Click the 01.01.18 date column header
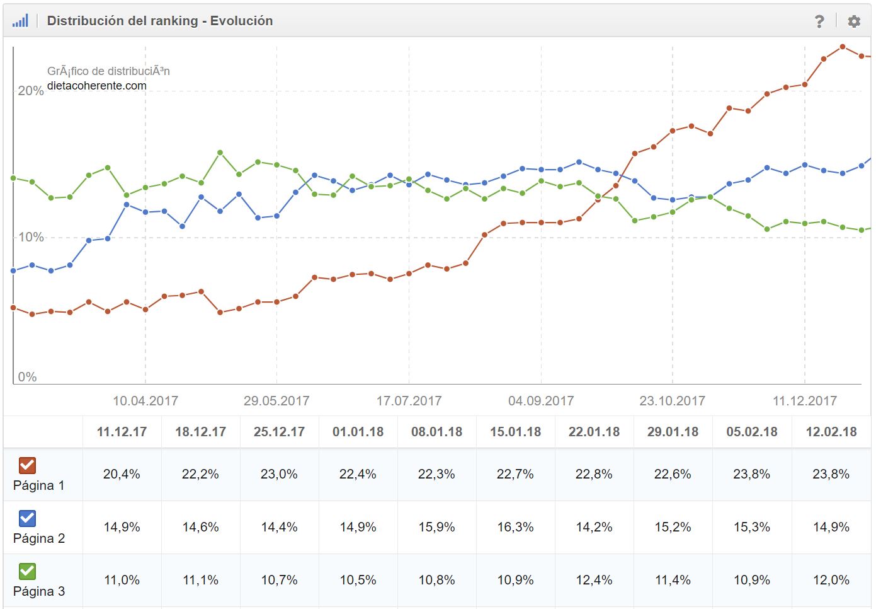876x609 pixels. (358, 432)
